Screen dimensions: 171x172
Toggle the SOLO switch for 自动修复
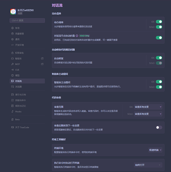click(159, 63)
